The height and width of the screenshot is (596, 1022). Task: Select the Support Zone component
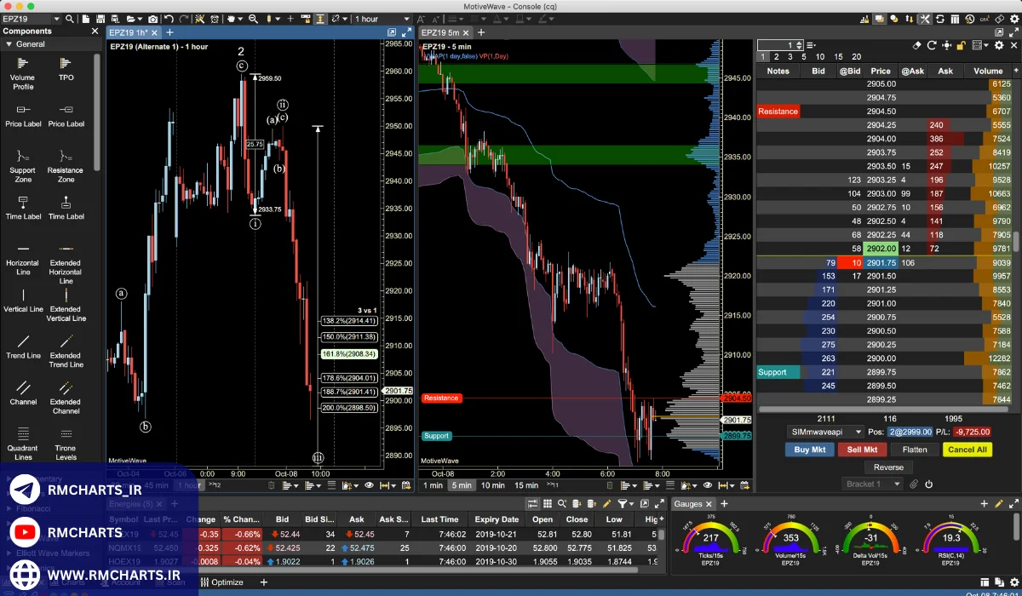pyautogui.click(x=23, y=165)
